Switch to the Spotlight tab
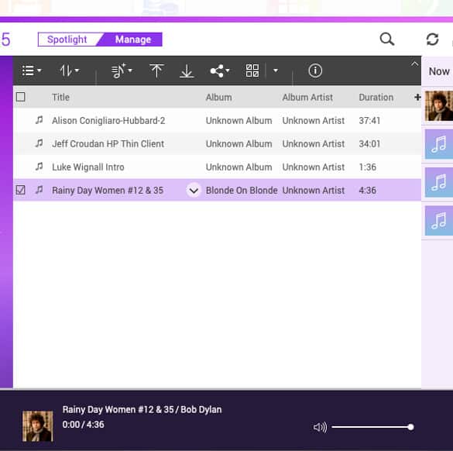 [67, 40]
